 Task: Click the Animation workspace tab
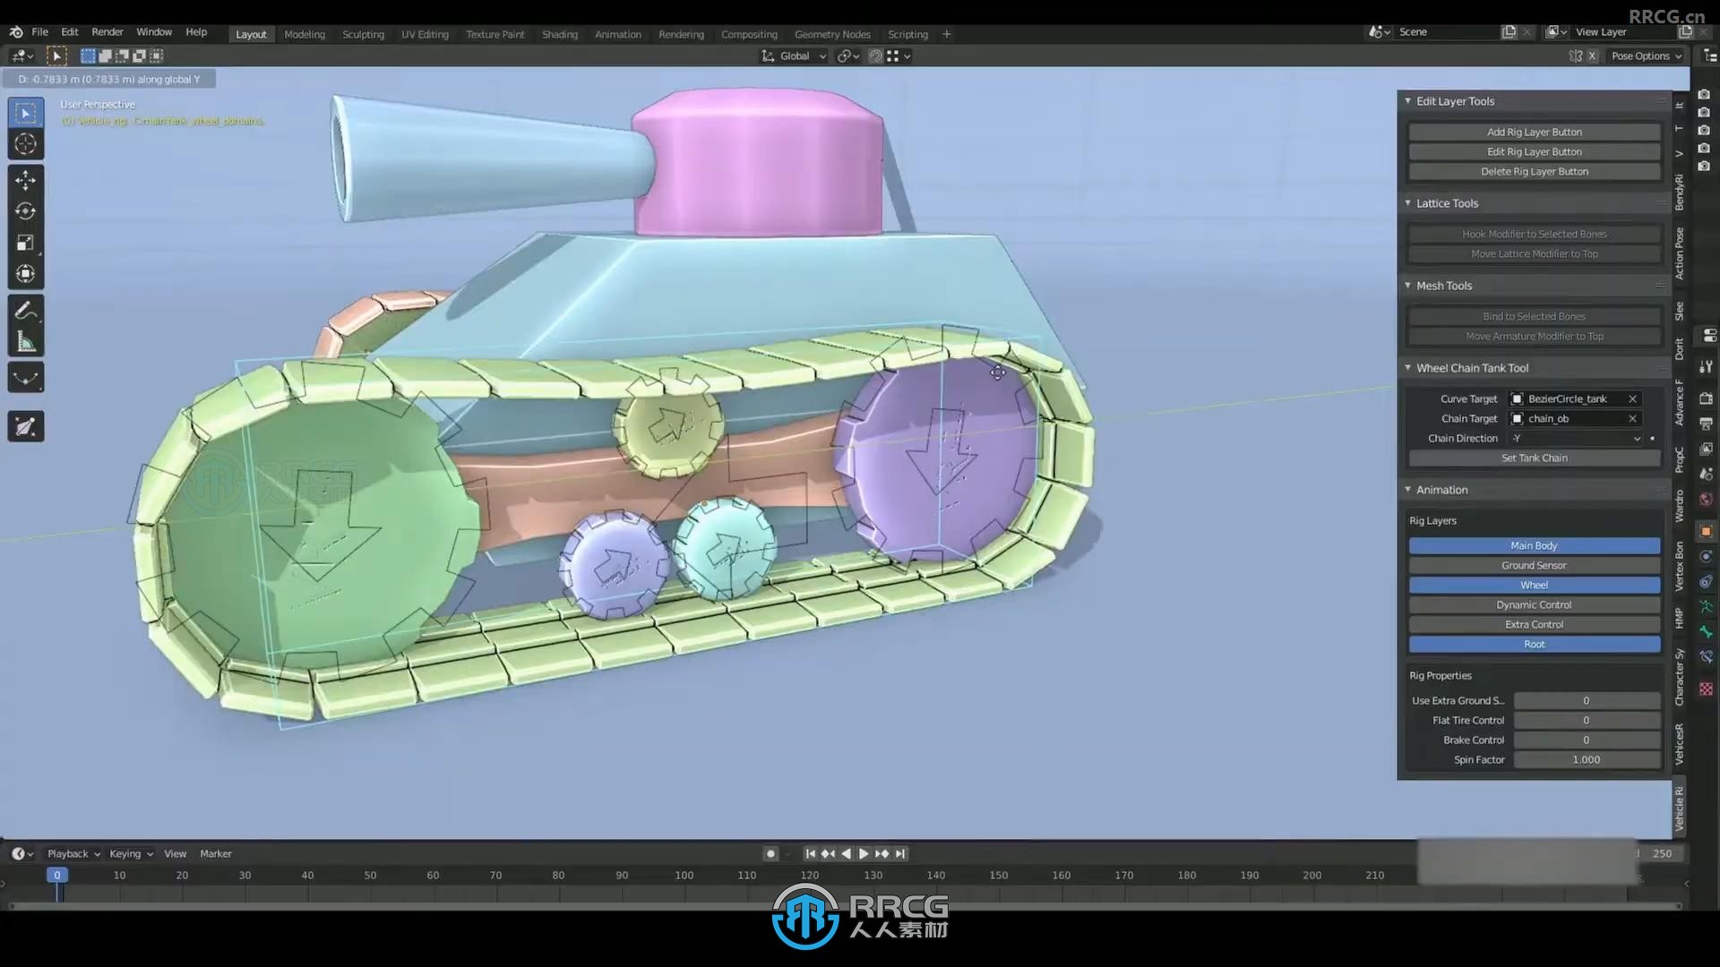tap(616, 33)
